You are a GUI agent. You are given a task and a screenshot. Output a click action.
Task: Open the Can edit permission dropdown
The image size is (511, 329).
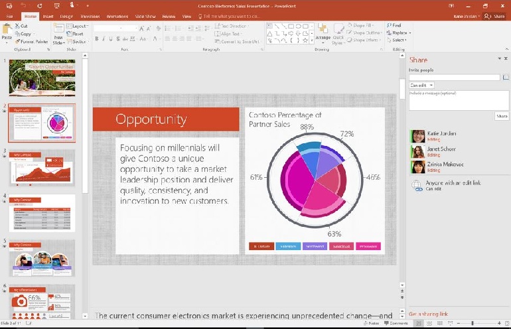tap(421, 85)
